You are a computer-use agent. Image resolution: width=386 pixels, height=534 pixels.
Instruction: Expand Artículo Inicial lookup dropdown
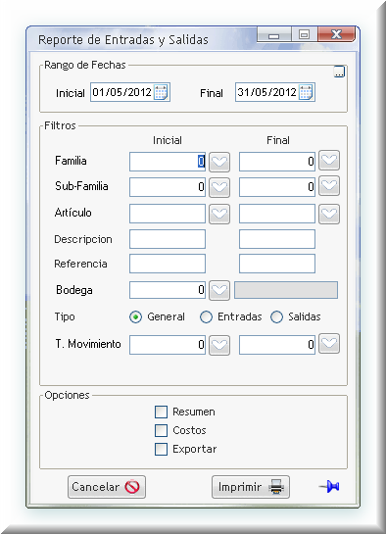(x=219, y=214)
